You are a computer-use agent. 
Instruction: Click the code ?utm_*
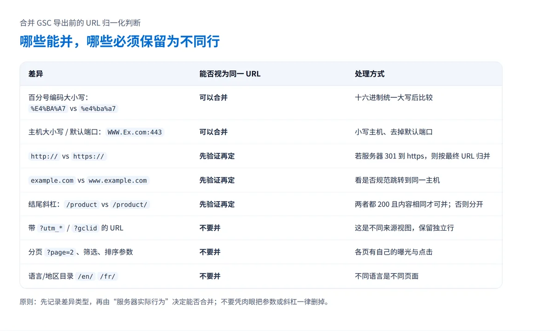50,228
